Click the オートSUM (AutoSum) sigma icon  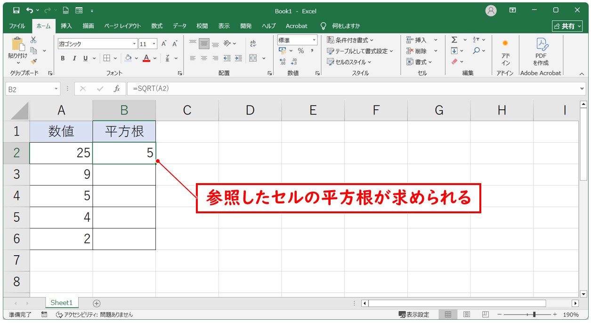pos(453,40)
